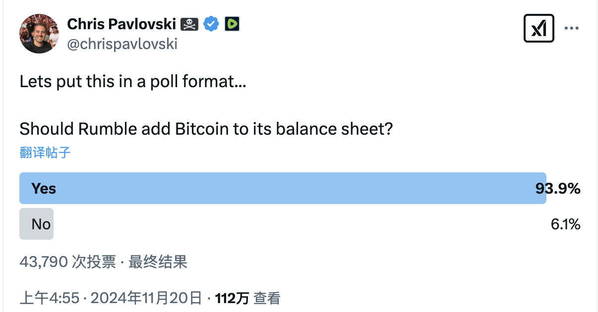
Task: Click the 最终结果 final results label
Action: click(x=158, y=261)
